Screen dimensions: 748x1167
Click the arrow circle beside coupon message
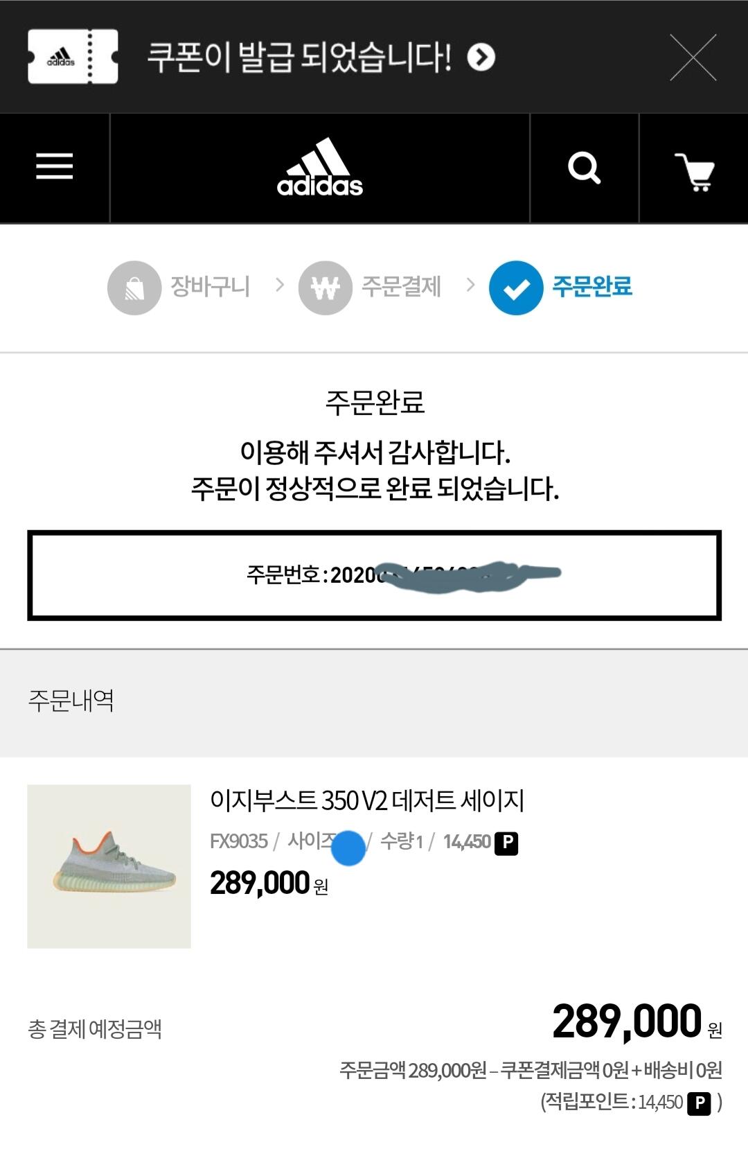point(481,57)
